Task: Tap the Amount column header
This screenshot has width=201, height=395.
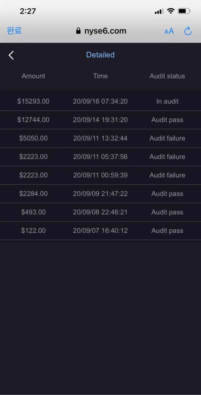Action: tap(33, 76)
